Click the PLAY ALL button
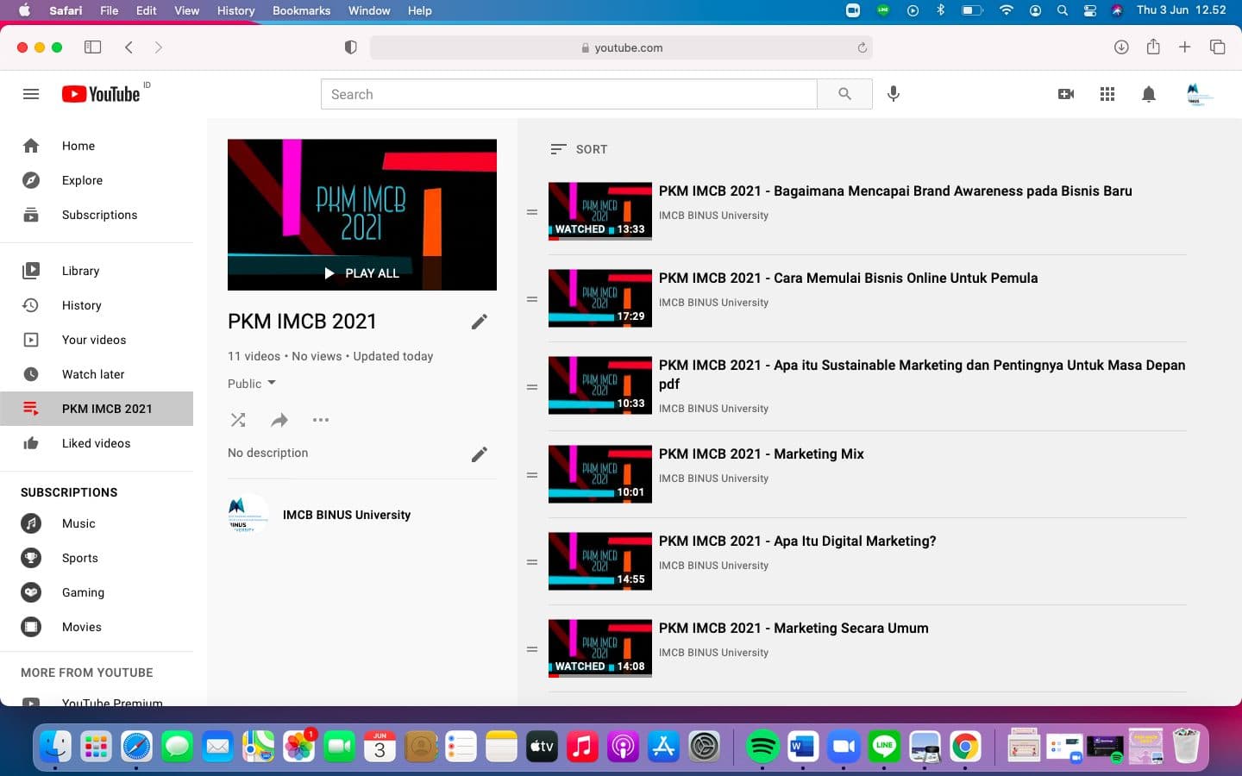This screenshot has height=776, width=1242. [x=362, y=273]
